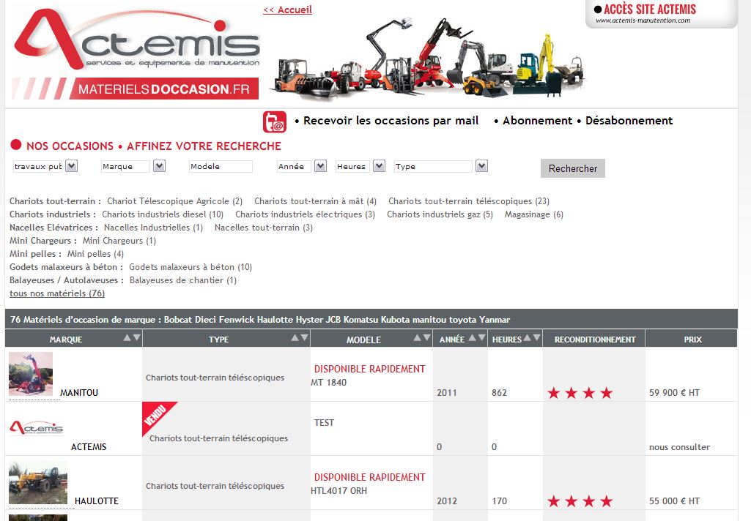Open 'Chariot Télescopique Agricole (2)' category
Viewport: 751px width, 521px height.
(x=175, y=201)
